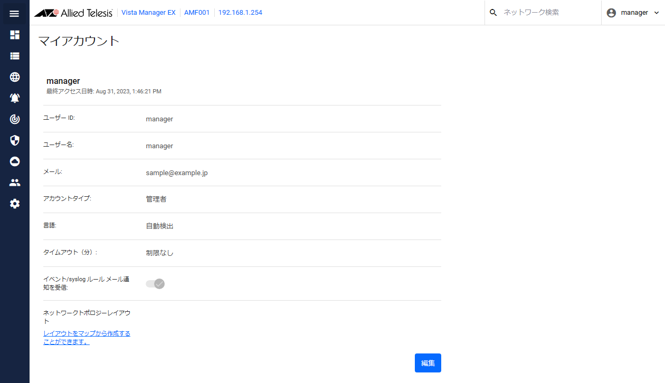The width and height of the screenshot is (665, 383).
Task: Expand the manager account dropdown
Action: click(x=633, y=13)
